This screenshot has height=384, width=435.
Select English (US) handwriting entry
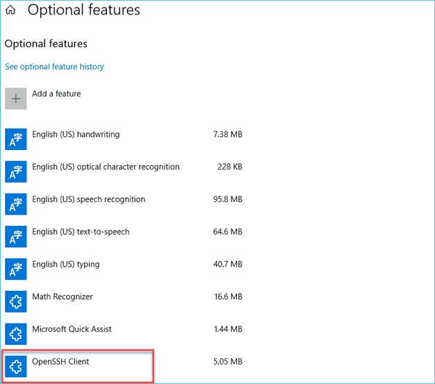tap(76, 135)
